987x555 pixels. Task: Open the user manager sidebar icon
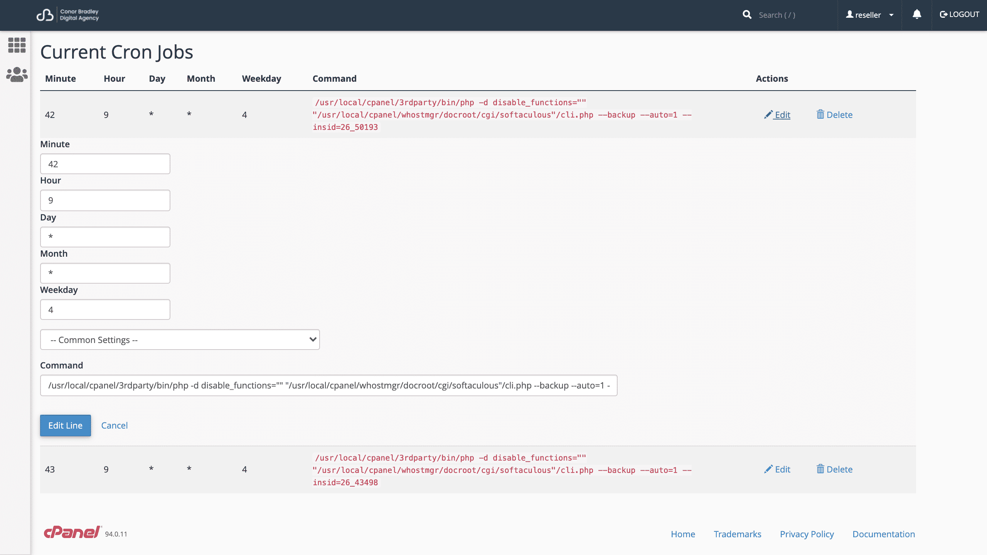tap(17, 75)
